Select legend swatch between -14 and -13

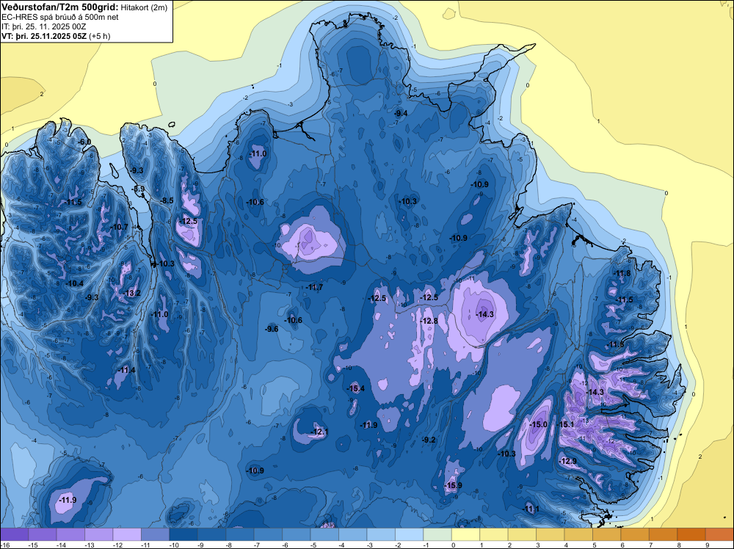[70, 534]
